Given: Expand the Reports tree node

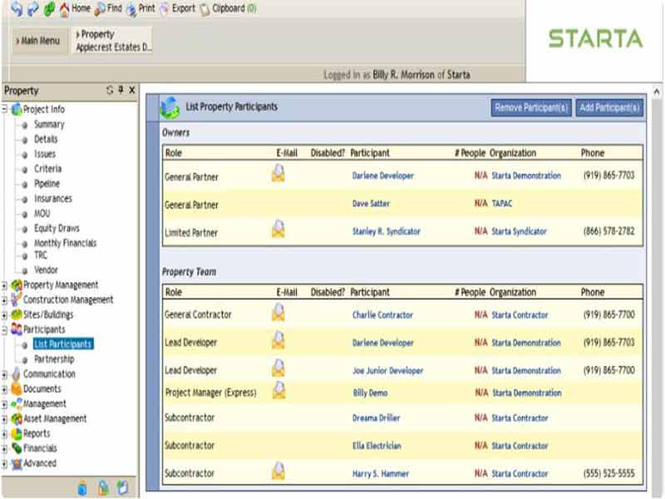Looking at the screenshot, I should (x=4, y=433).
